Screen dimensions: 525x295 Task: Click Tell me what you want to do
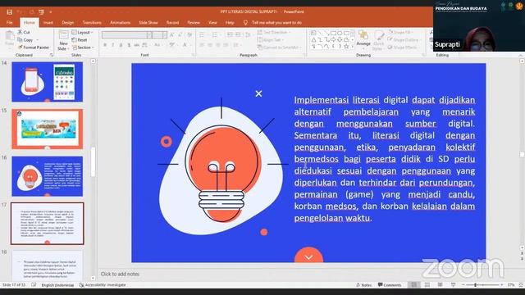coord(273,23)
